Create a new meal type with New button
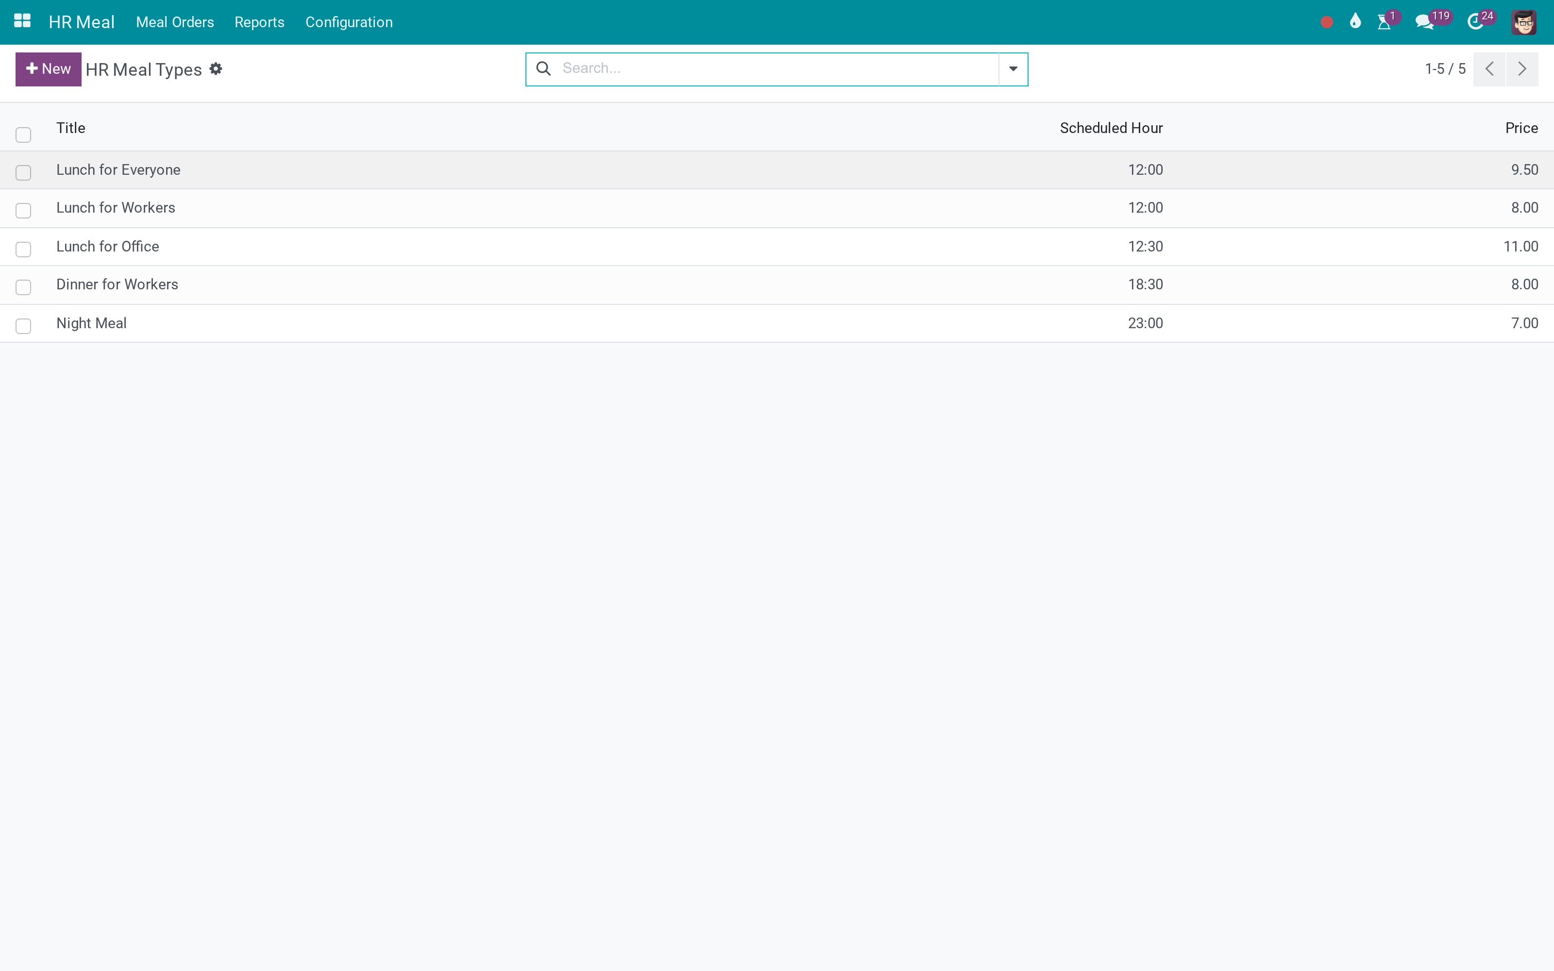This screenshot has width=1554, height=971. 48,69
